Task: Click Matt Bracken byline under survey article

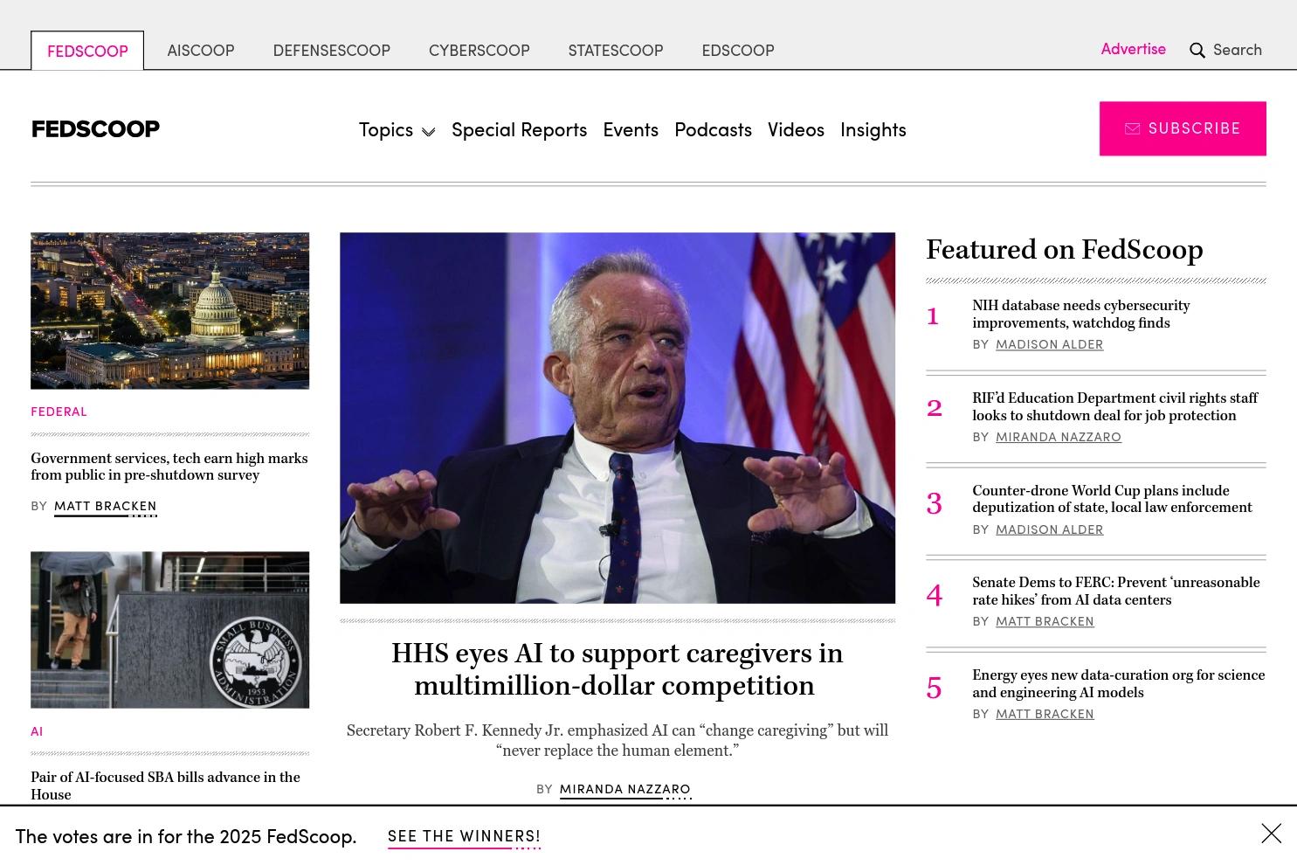Action: coord(106,506)
